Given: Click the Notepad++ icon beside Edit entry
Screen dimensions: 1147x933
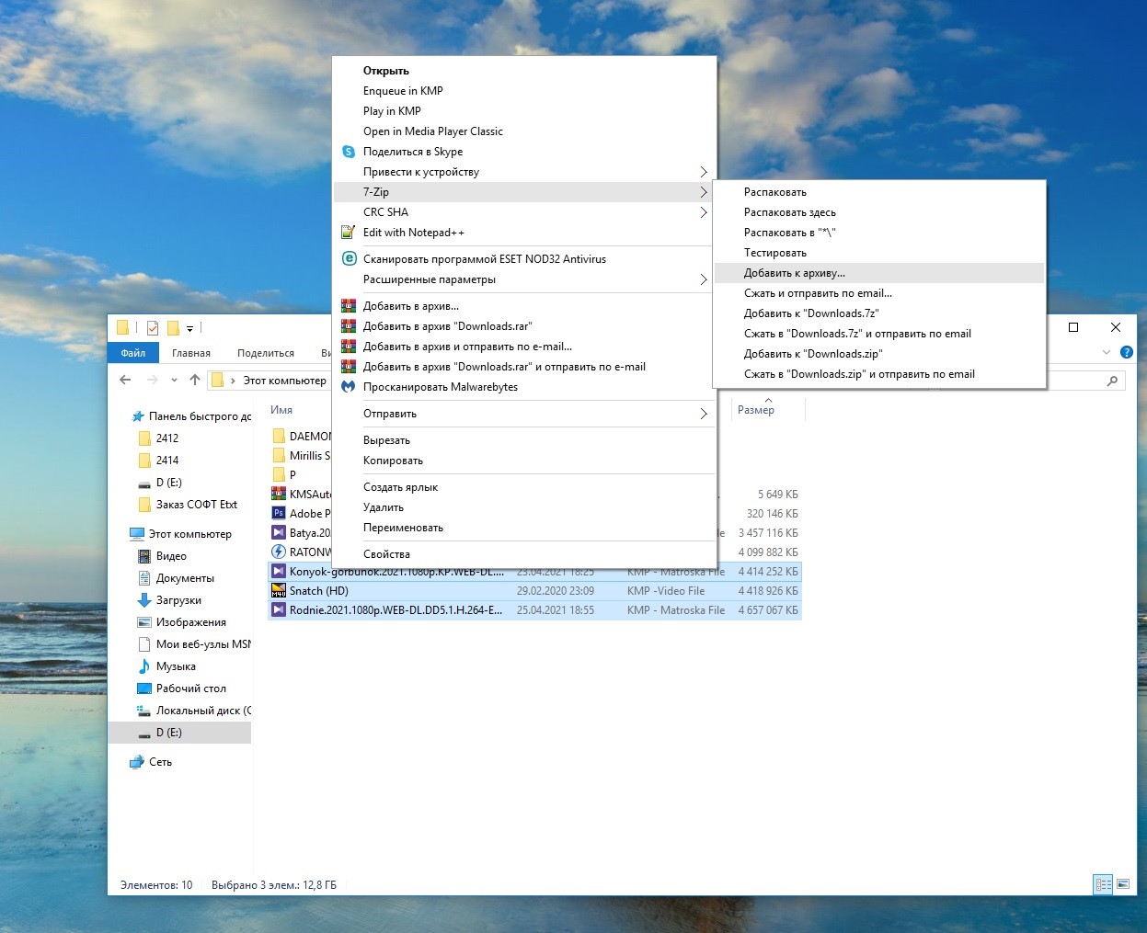Looking at the screenshot, I should (x=349, y=233).
